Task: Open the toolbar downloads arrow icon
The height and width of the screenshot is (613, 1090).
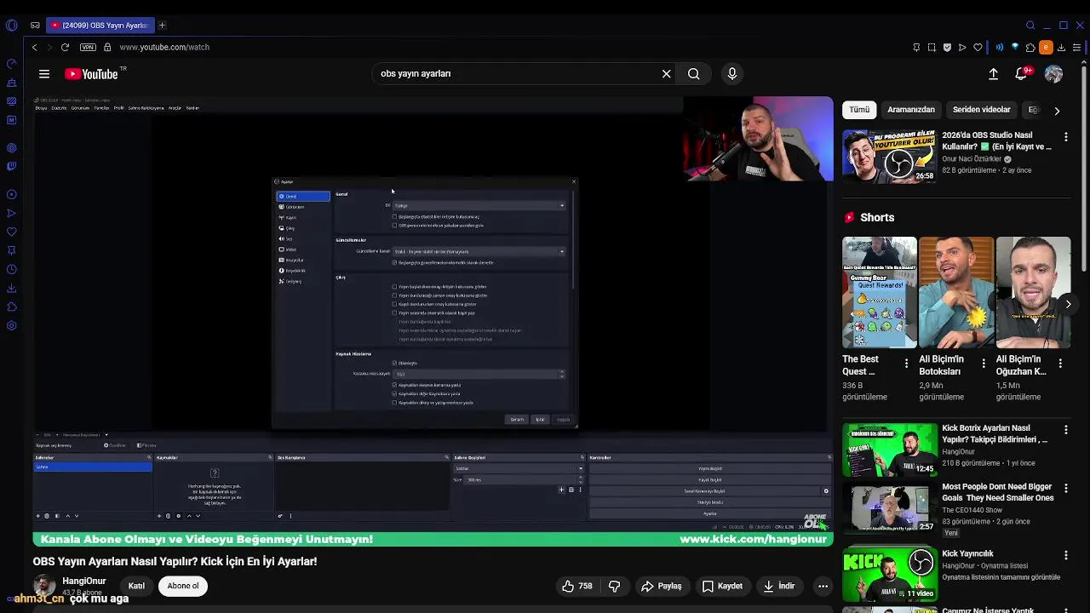Action: [x=1061, y=48]
